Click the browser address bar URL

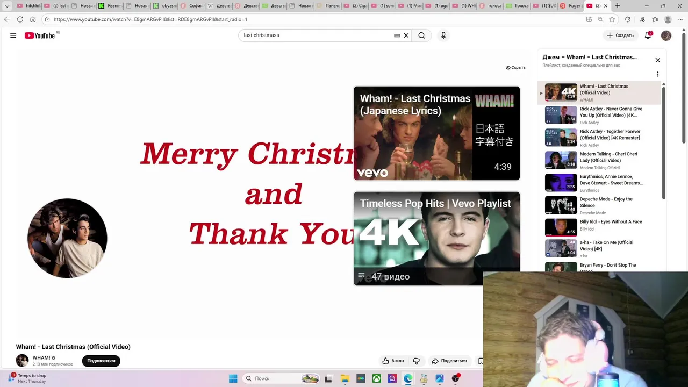click(150, 19)
